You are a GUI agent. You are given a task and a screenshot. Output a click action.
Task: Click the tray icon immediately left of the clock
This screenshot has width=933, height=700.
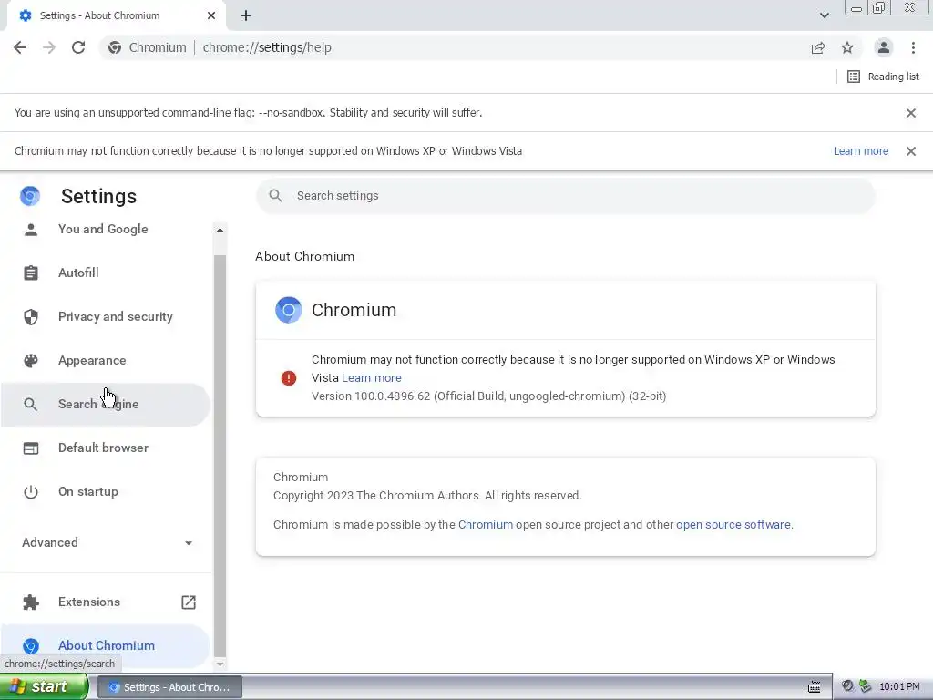[866, 686]
